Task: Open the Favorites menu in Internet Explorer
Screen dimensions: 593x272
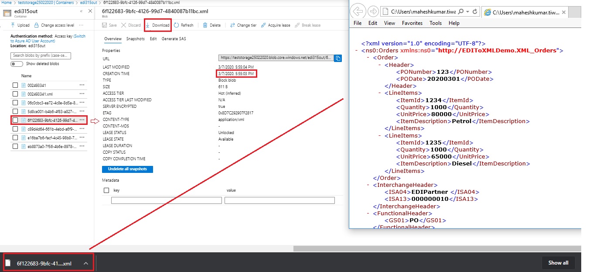Action: tap(412, 23)
